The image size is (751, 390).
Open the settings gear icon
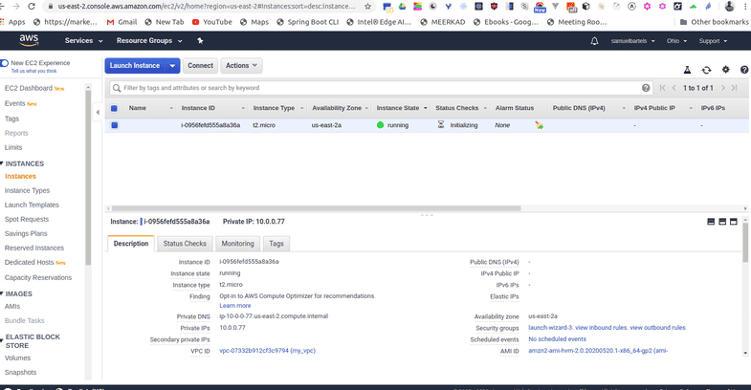pyautogui.click(x=725, y=70)
